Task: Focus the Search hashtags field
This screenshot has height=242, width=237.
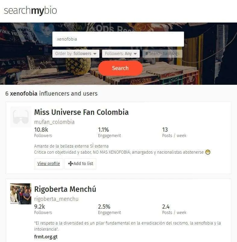Action: 162,54
